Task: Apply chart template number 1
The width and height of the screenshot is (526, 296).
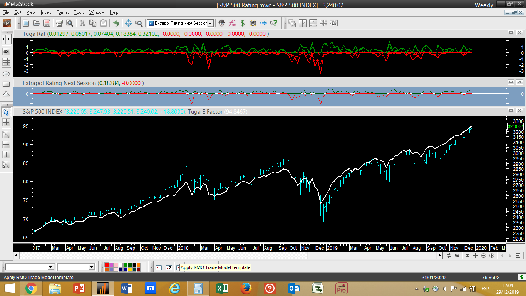Action: (x=158, y=267)
